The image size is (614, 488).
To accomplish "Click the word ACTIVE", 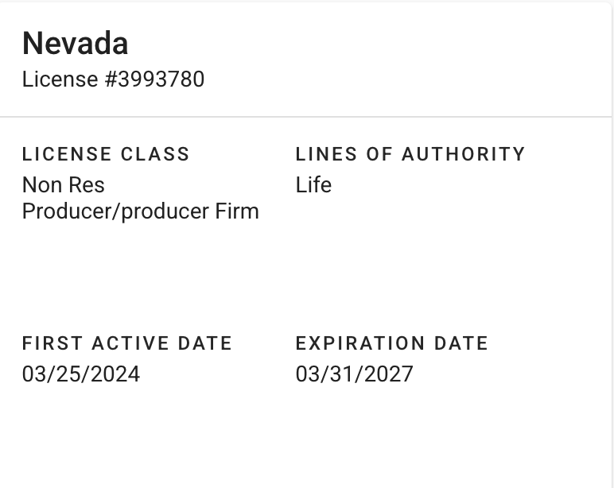I will click(x=132, y=343).
